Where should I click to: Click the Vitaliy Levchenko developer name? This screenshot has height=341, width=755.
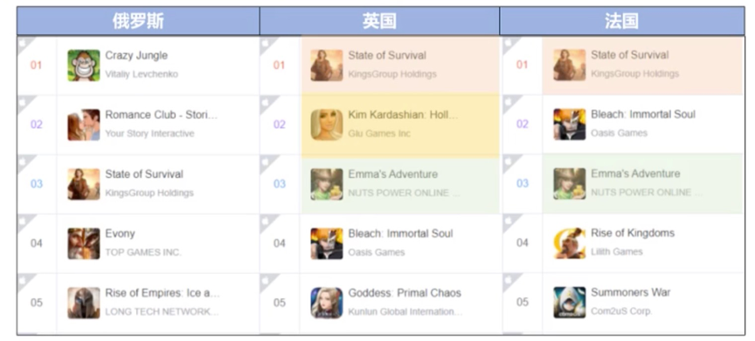point(142,74)
